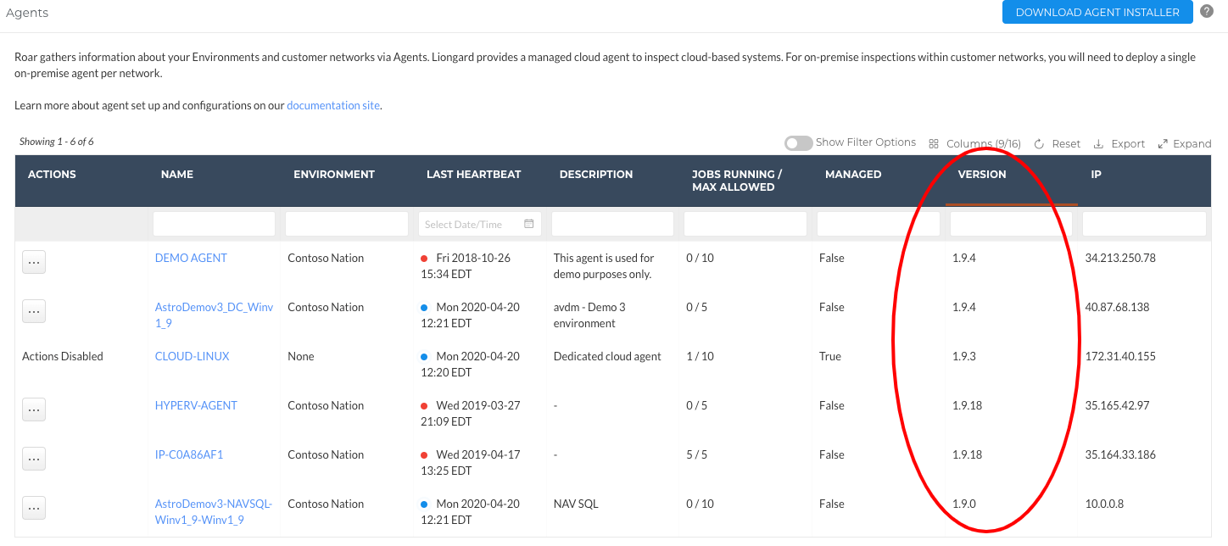Click the Expand arrows icon
This screenshot has height=546, width=1228.
(x=1163, y=144)
